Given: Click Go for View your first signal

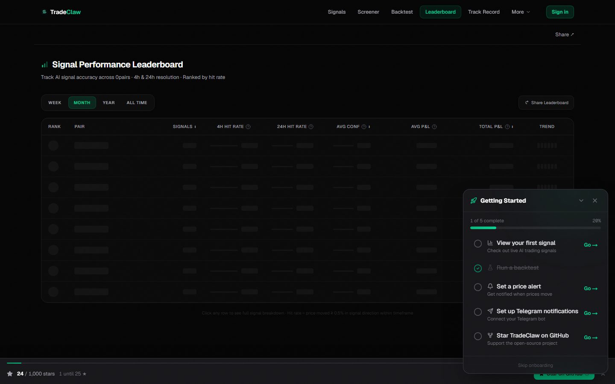Looking at the screenshot, I should click(591, 245).
